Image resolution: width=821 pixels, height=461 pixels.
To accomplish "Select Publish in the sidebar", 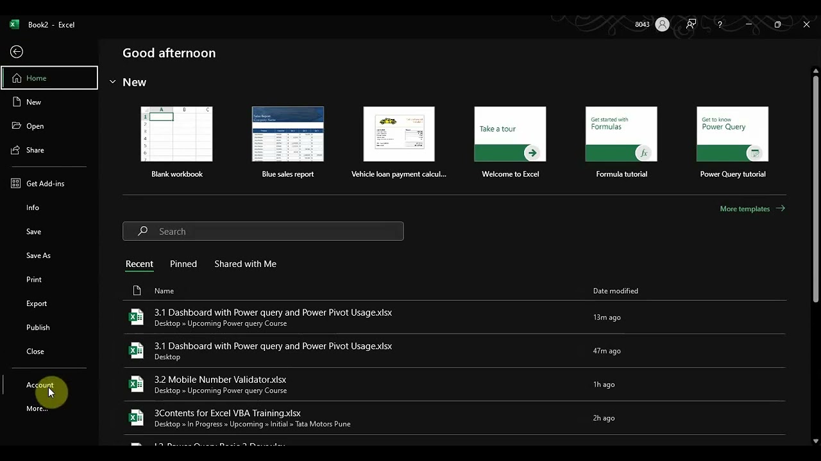I will [x=38, y=327].
